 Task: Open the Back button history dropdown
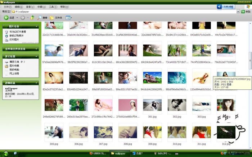click(x=17, y=18)
